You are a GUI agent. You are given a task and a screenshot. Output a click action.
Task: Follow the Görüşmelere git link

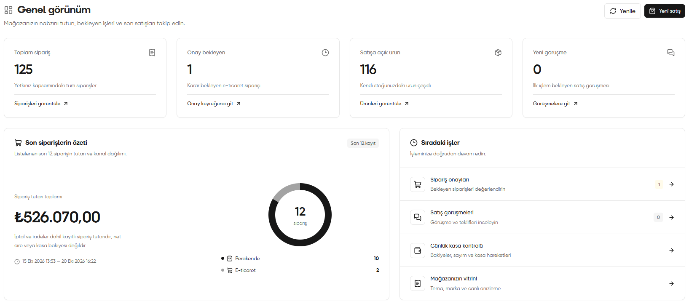pos(555,104)
